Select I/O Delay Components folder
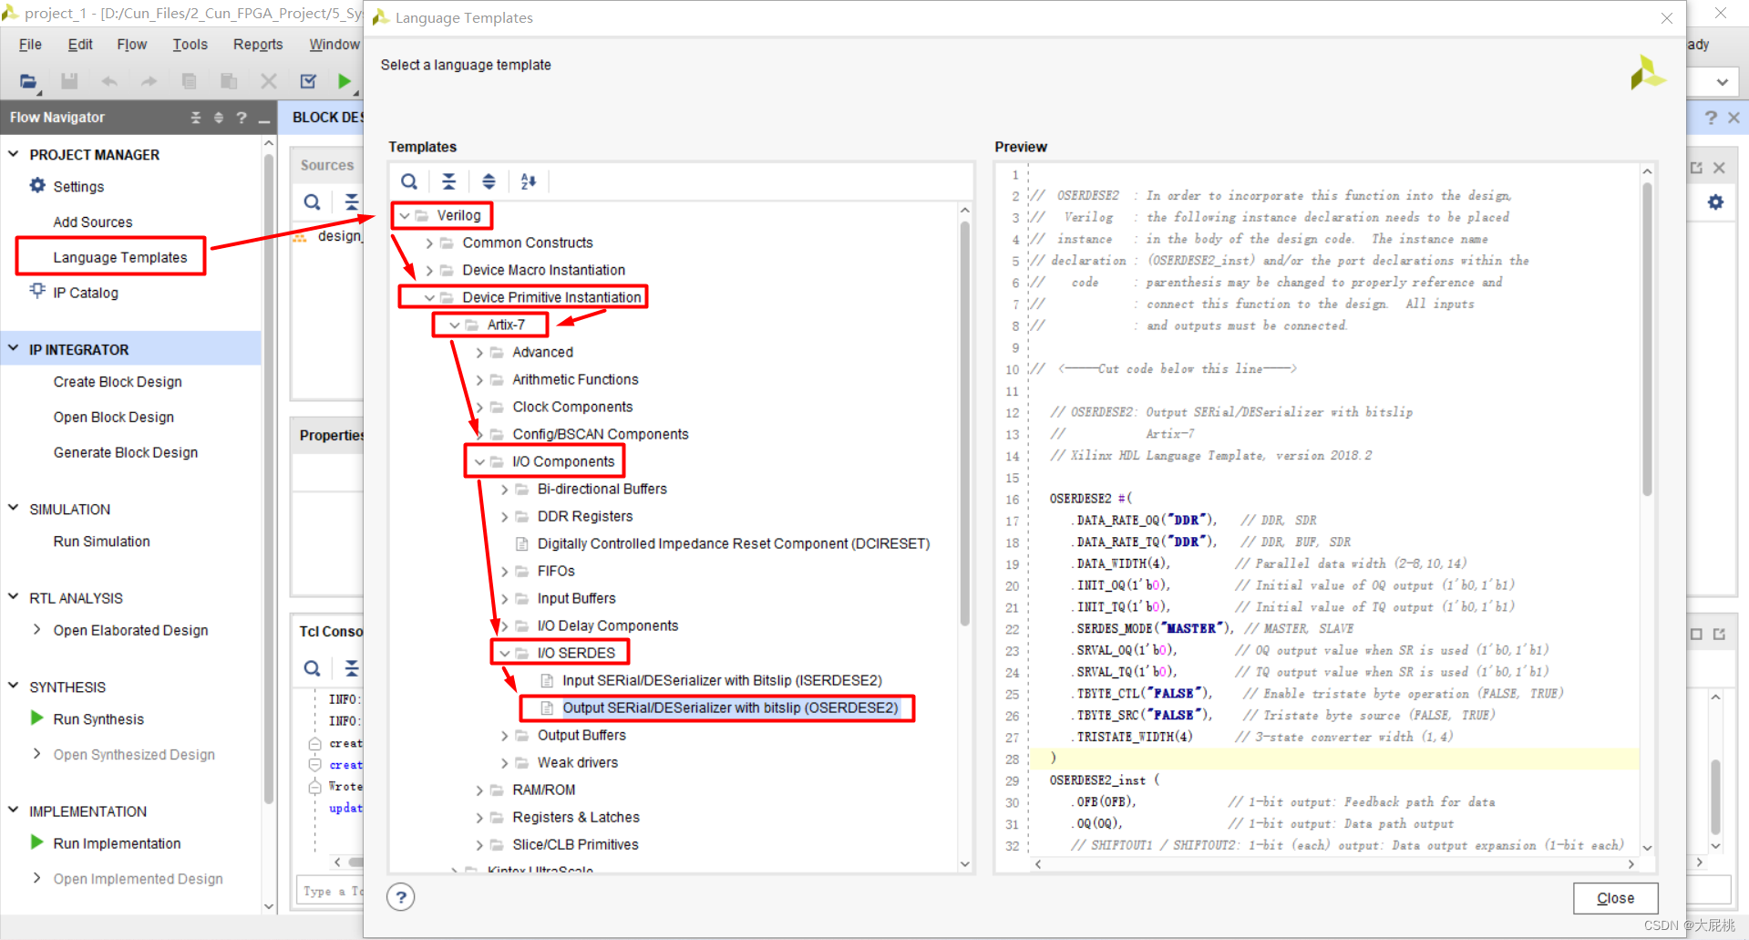The height and width of the screenshot is (940, 1749). pyautogui.click(x=607, y=625)
